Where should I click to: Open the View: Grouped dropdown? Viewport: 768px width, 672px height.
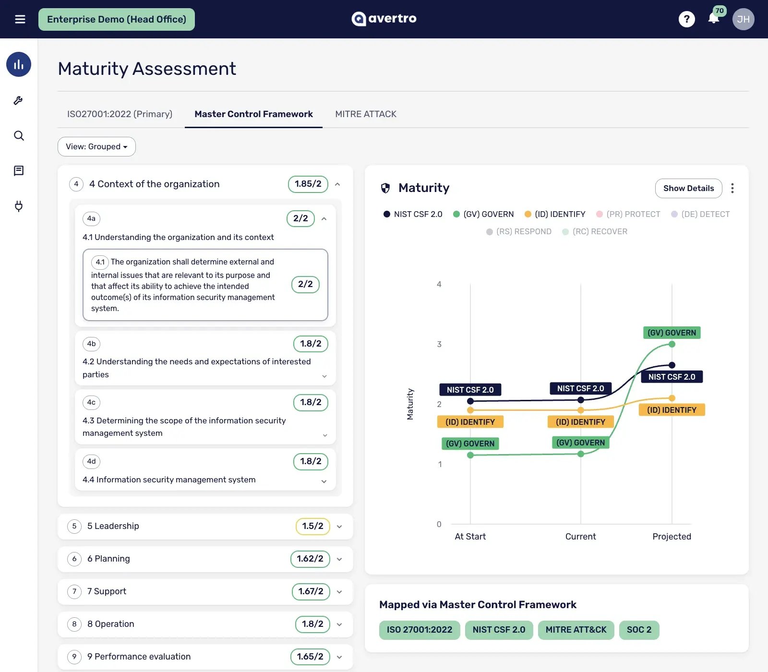click(x=96, y=146)
